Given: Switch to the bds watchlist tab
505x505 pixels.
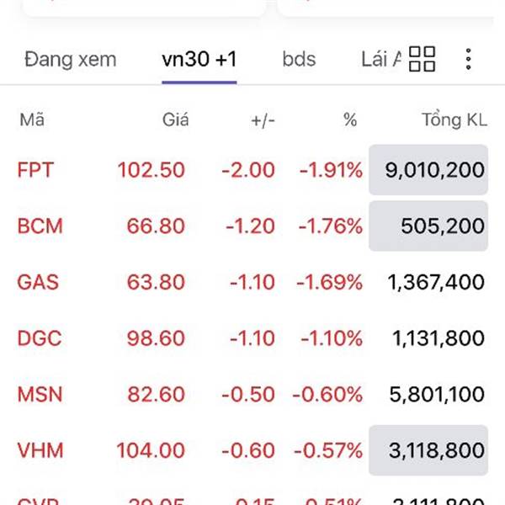Looking at the screenshot, I should 299,59.
